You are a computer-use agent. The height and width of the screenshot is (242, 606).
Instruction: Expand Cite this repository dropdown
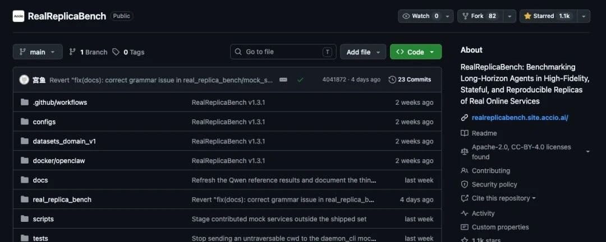pyautogui.click(x=503, y=198)
